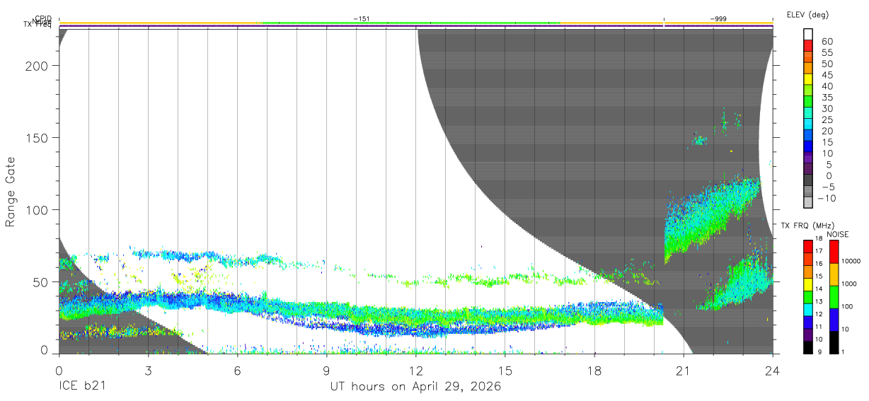Click the '-999' CPID value above the plot
Image resolution: width=869 pixels, height=401 pixels.
click(x=718, y=18)
